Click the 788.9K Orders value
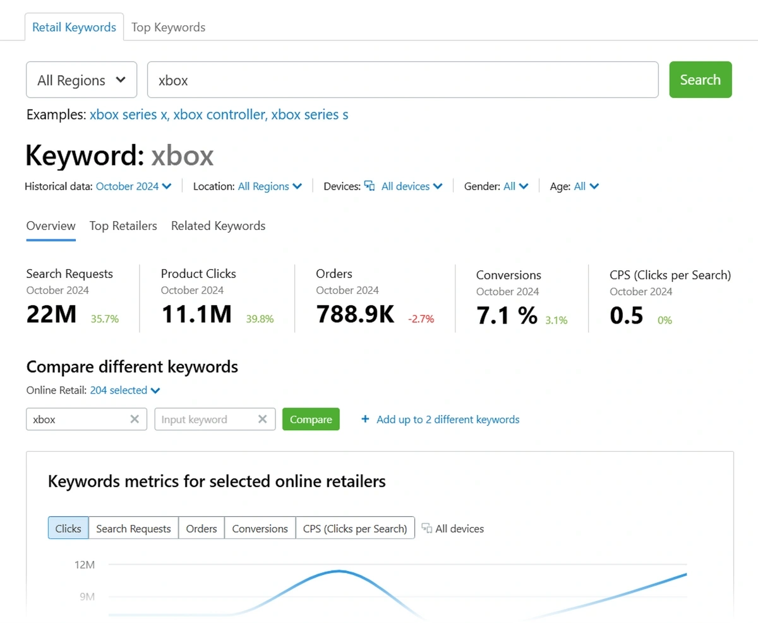This screenshot has height=623, width=758. pyautogui.click(x=355, y=314)
